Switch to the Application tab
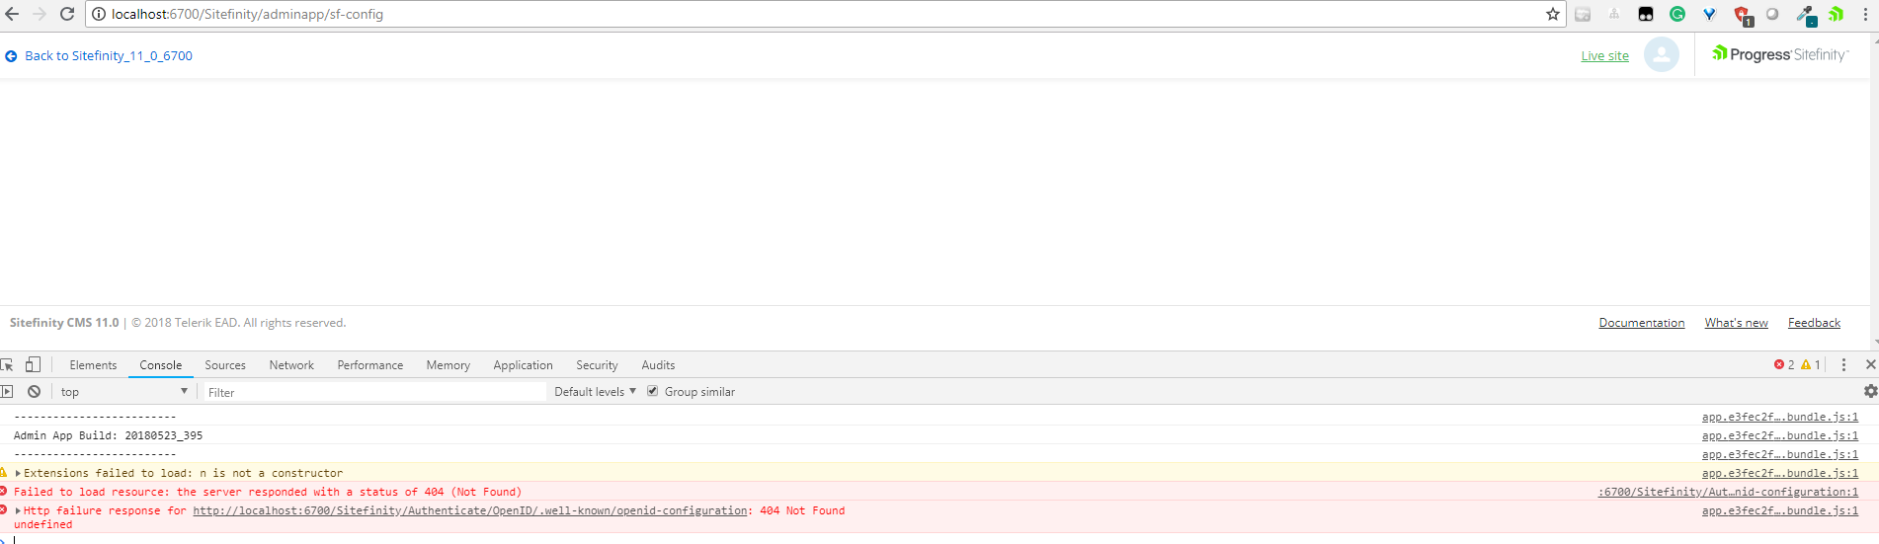Screen dimensions: 1879x544 524,365
